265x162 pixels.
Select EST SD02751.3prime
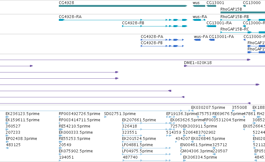tap(120, 114)
